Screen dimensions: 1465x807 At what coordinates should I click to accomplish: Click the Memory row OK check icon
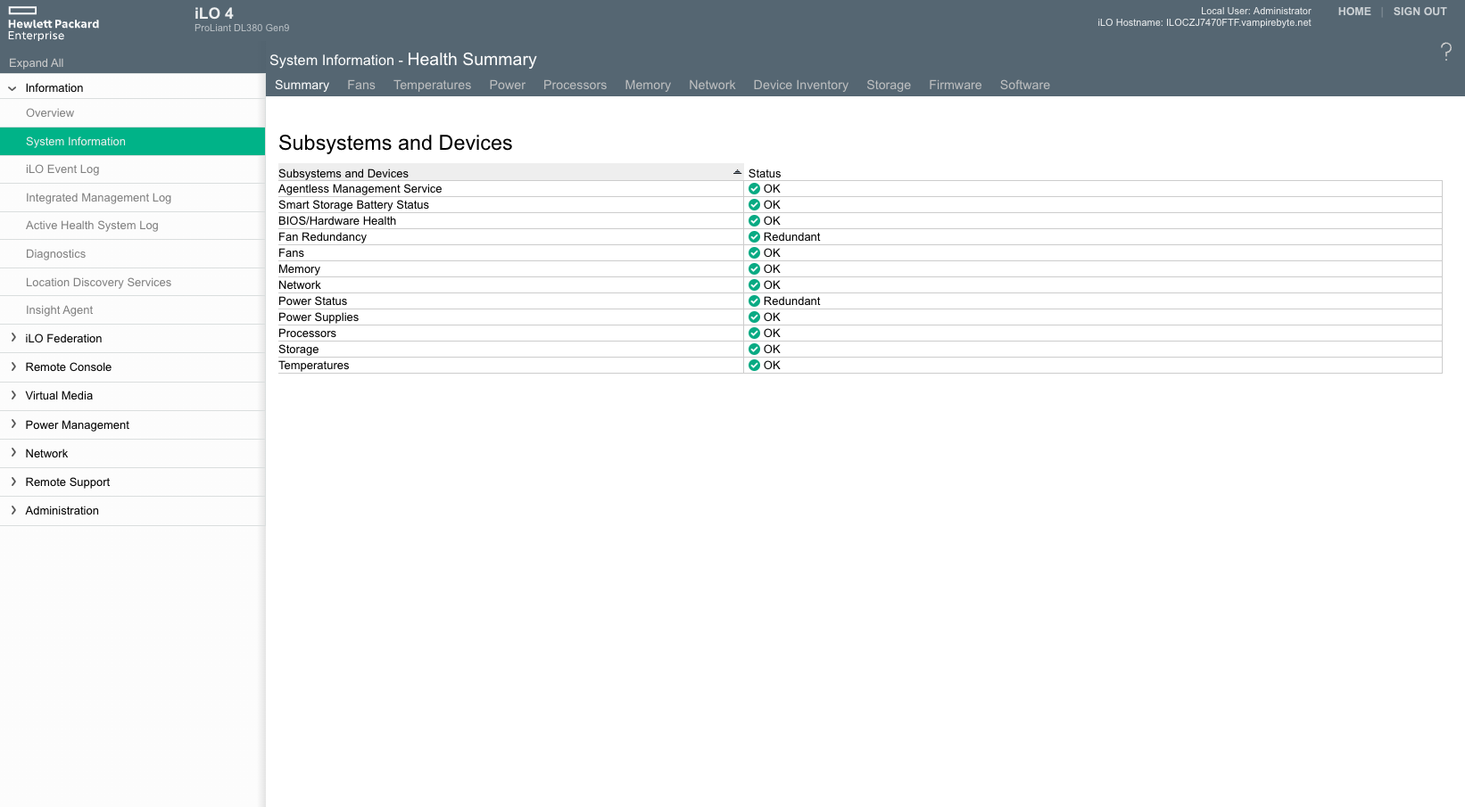click(754, 269)
